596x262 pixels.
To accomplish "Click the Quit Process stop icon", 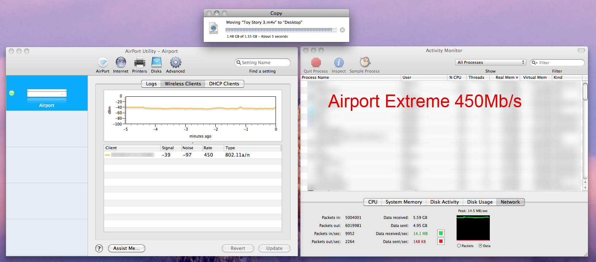I will (x=316, y=62).
